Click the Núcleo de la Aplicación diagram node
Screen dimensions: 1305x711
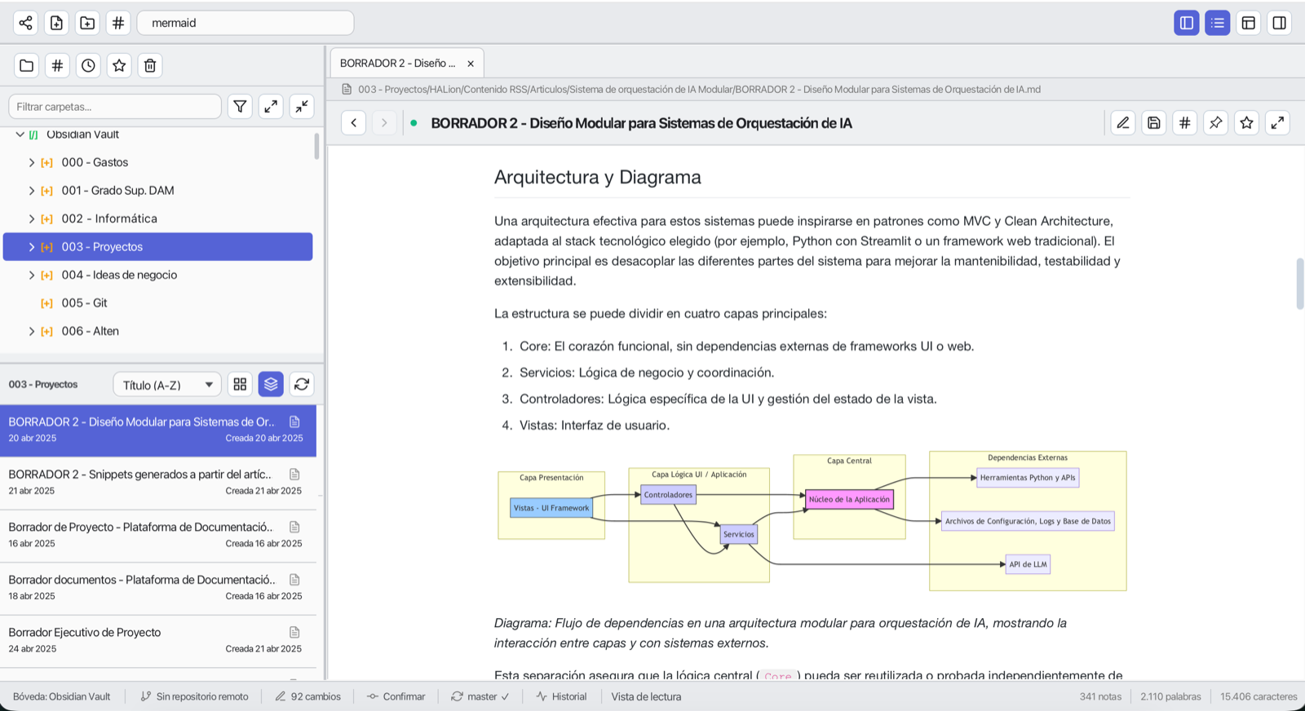pyautogui.click(x=849, y=499)
